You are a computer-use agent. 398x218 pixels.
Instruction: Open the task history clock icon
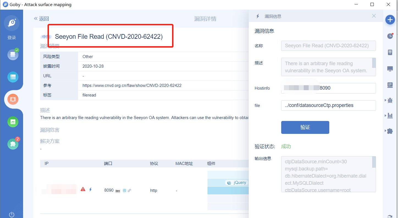click(390, 36)
